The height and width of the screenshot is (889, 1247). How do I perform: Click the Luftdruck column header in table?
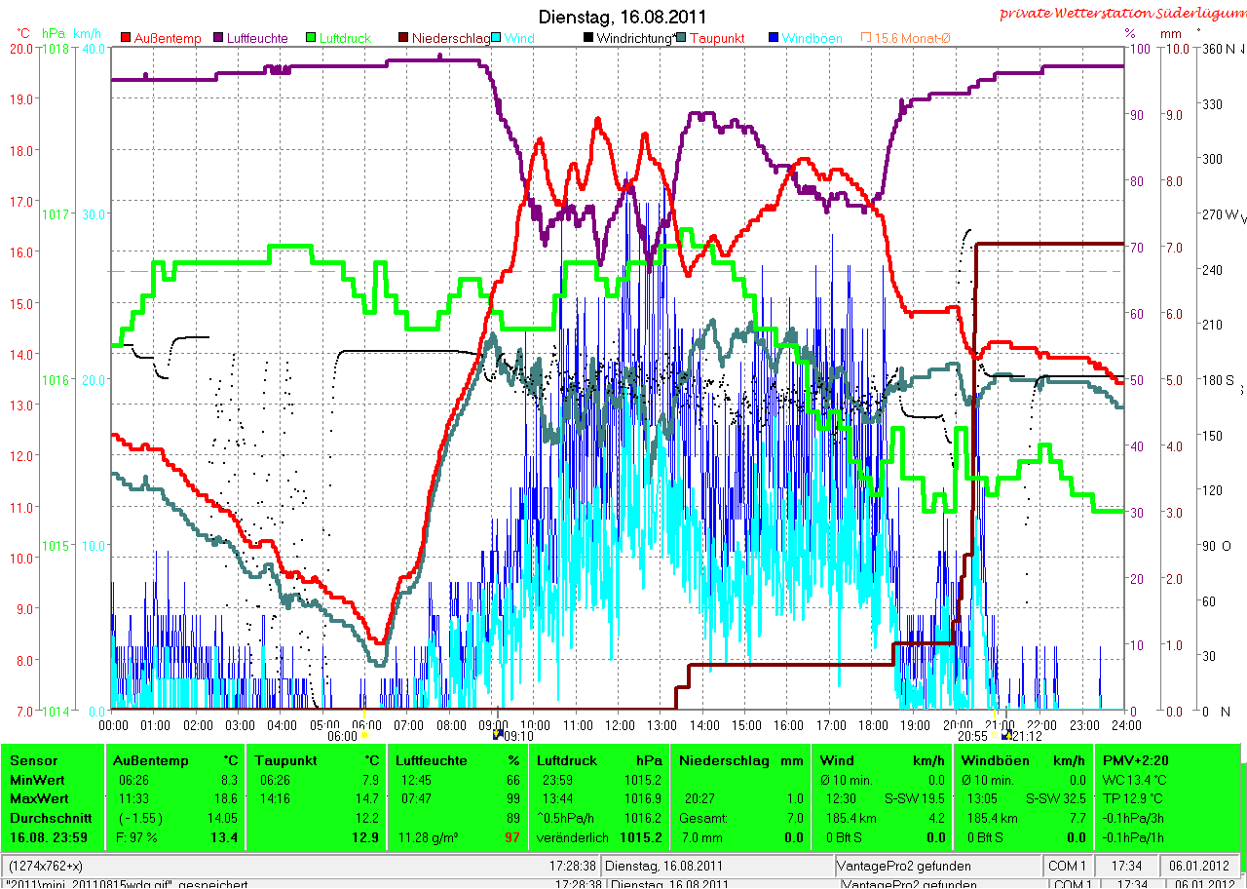[565, 760]
